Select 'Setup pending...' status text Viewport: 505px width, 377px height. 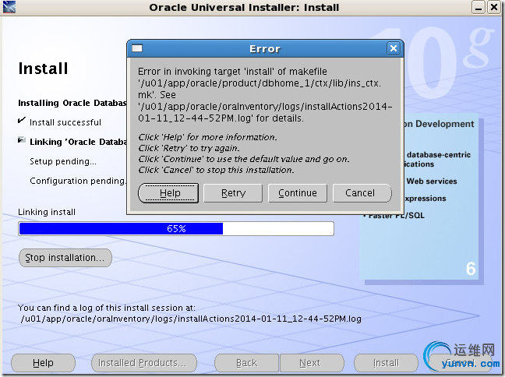(x=63, y=161)
